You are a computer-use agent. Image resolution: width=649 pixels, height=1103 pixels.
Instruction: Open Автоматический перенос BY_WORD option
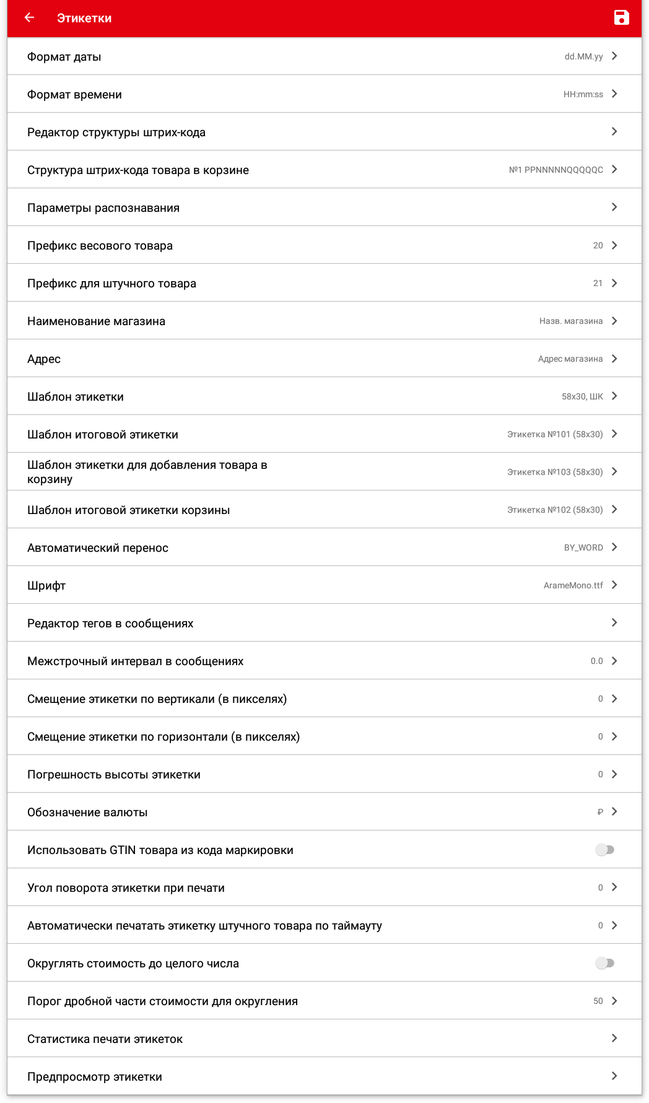[x=324, y=547]
